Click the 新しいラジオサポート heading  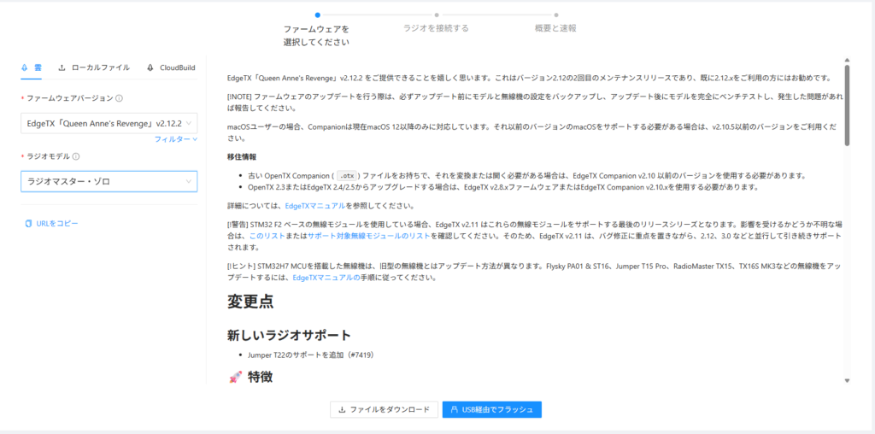tap(289, 335)
